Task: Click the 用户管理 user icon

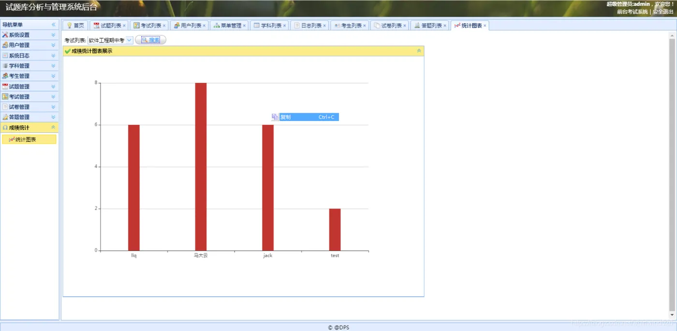Action: tap(5, 45)
